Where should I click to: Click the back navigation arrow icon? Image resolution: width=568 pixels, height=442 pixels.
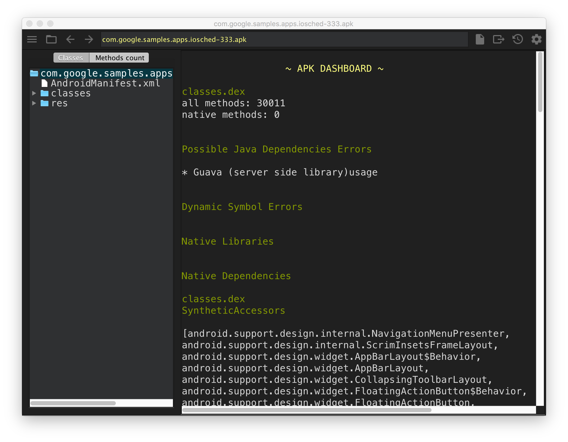point(70,39)
